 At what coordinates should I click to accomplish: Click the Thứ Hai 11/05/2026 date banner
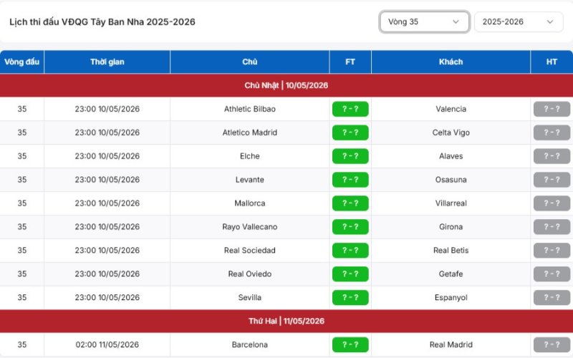(286, 321)
